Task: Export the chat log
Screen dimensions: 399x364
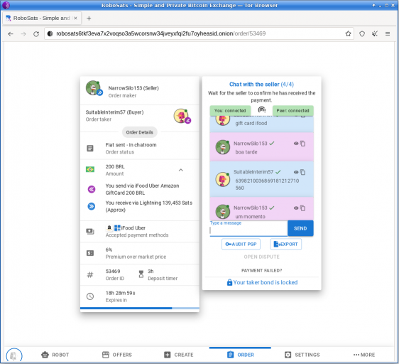Action: (286, 244)
